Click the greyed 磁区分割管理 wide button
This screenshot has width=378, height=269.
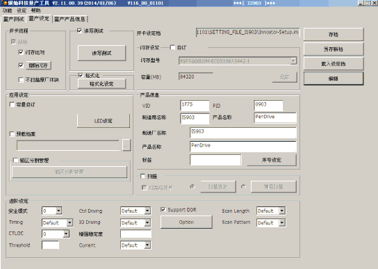coord(69,172)
